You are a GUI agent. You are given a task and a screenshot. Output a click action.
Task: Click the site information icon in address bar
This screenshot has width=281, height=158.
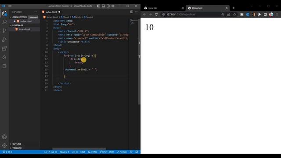pos(163,14)
